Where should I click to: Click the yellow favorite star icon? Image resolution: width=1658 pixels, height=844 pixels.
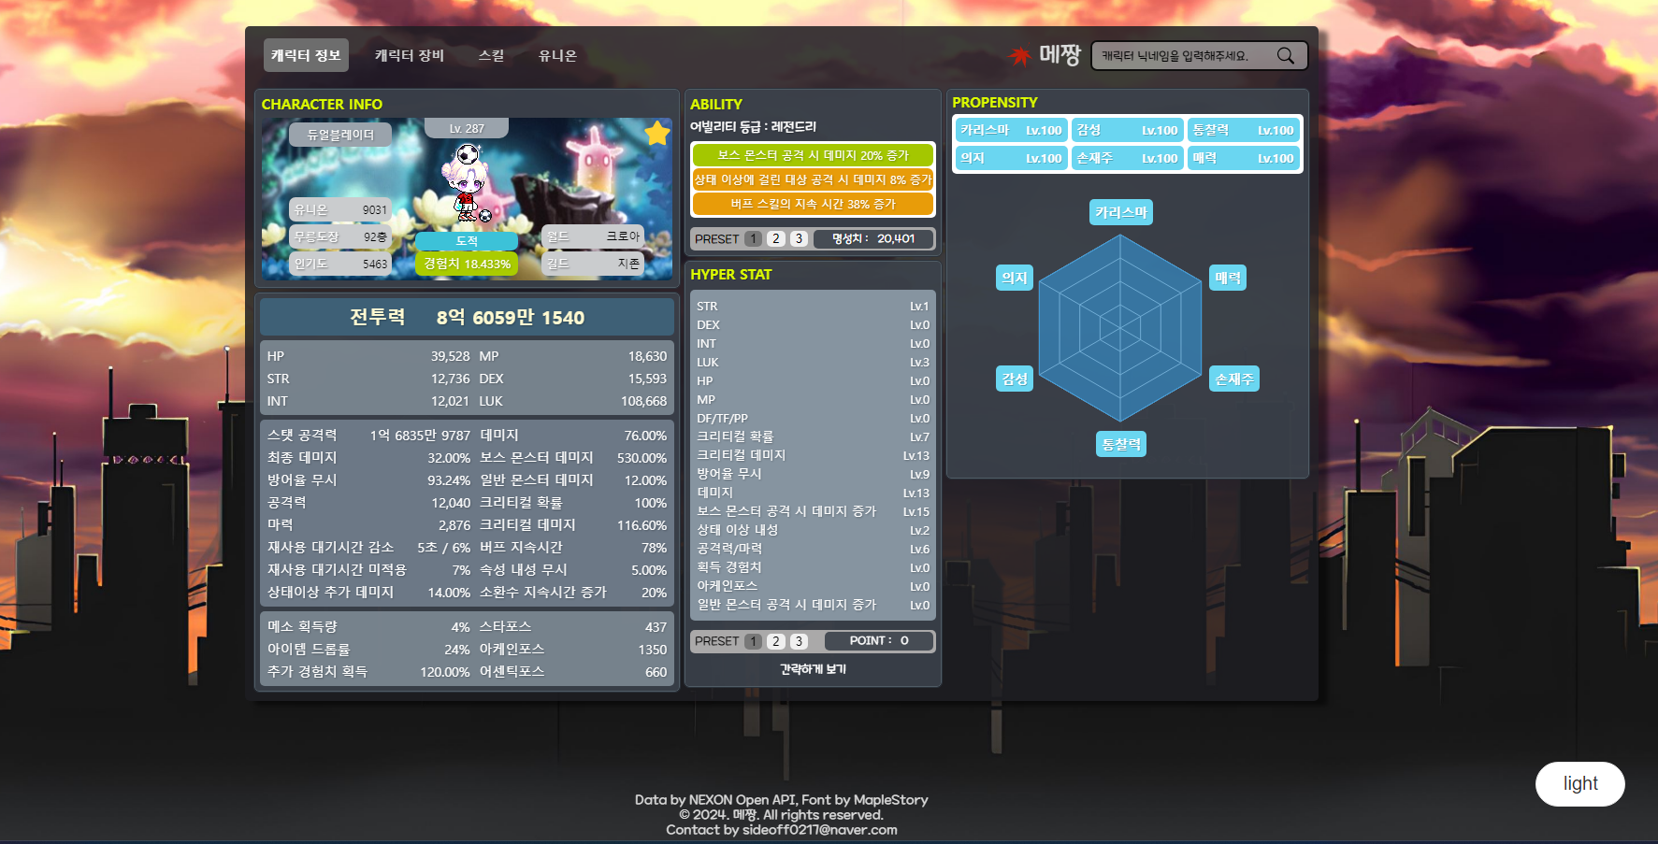tap(657, 134)
